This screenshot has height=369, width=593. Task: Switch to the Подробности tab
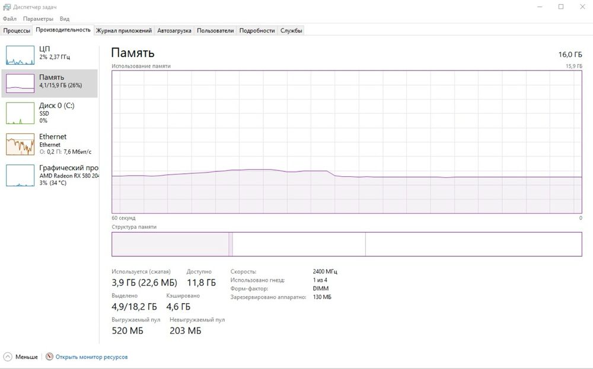pos(257,31)
